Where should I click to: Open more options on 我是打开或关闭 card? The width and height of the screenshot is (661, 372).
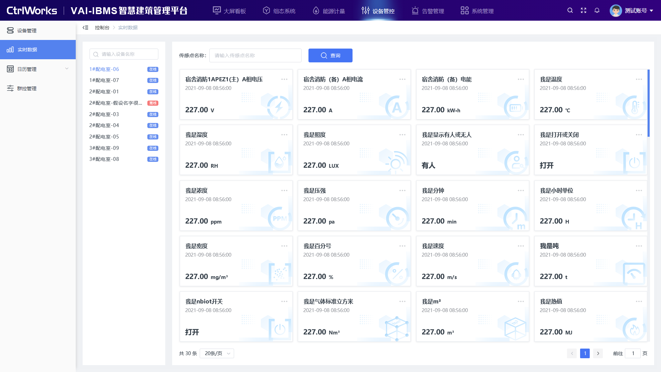pos(639,135)
